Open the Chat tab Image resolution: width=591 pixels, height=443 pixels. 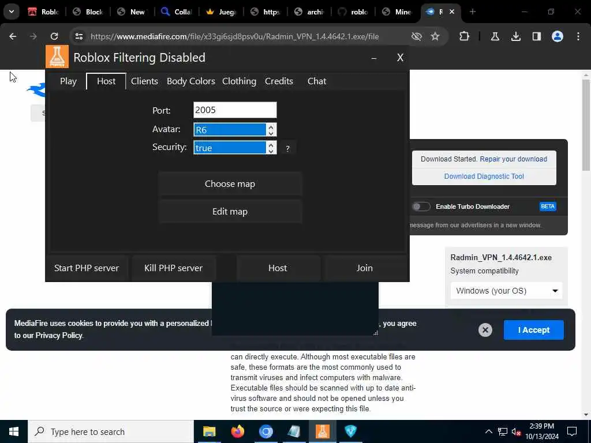pyautogui.click(x=317, y=81)
